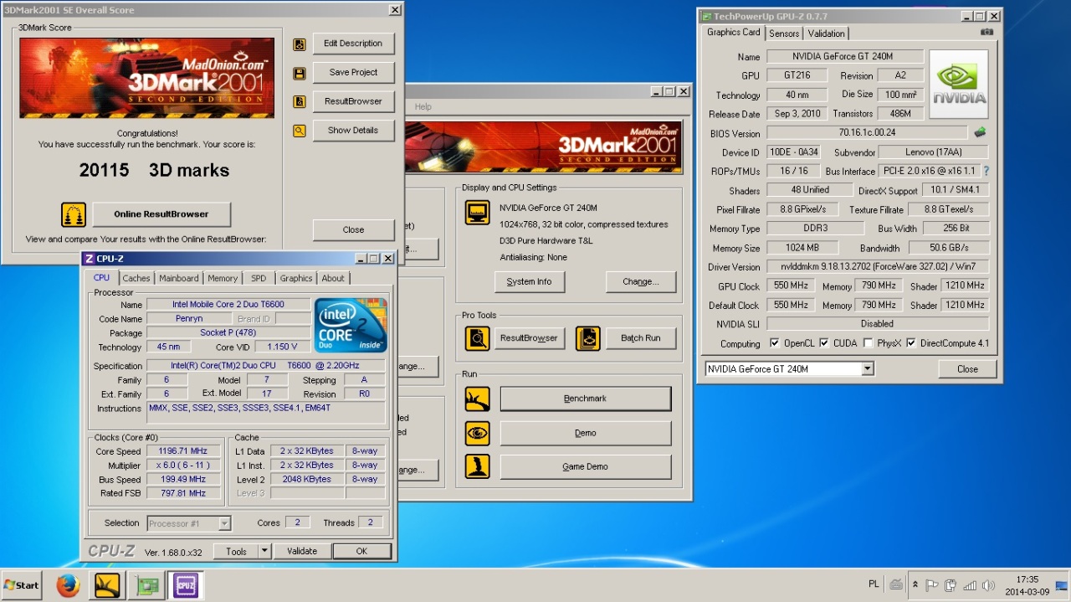
Task: Open the About tab in CPU-Z
Action: pos(333,278)
